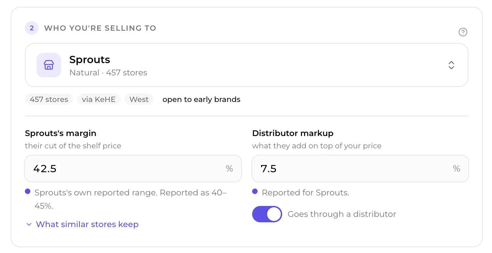Click the 457 stores tag

coord(49,100)
